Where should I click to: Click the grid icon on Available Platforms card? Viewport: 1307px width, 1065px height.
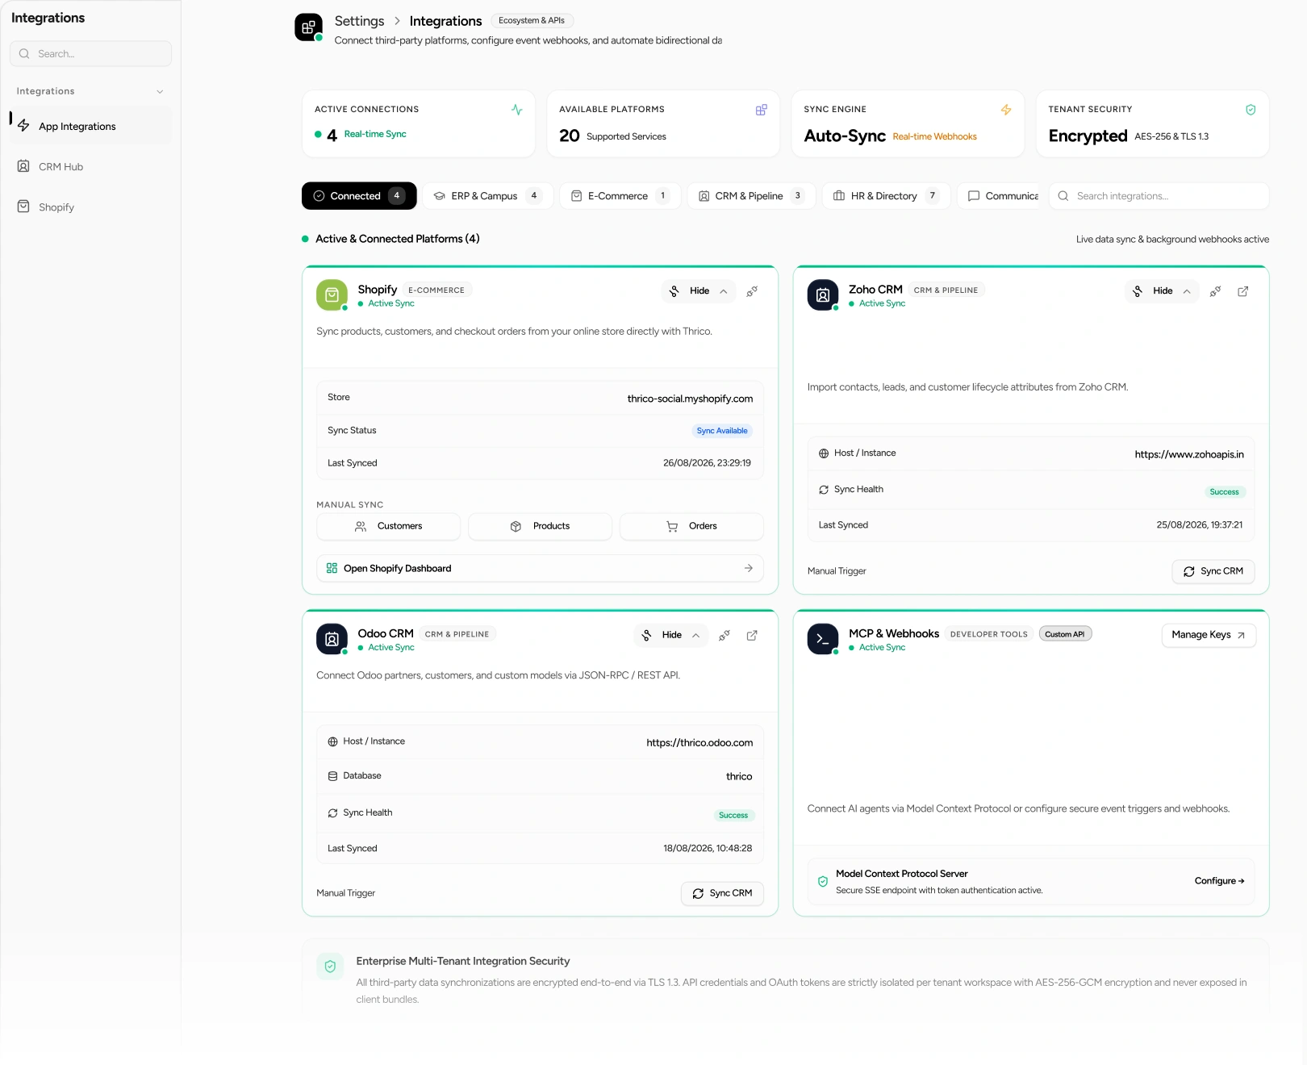click(x=761, y=110)
